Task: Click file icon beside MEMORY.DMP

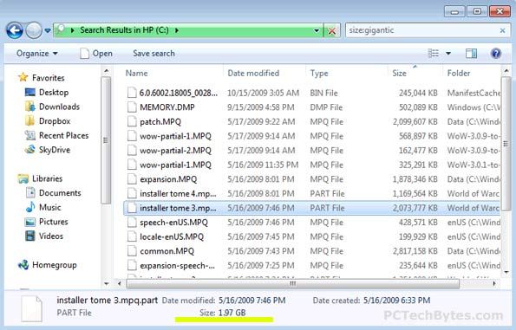Action: (132, 107)
